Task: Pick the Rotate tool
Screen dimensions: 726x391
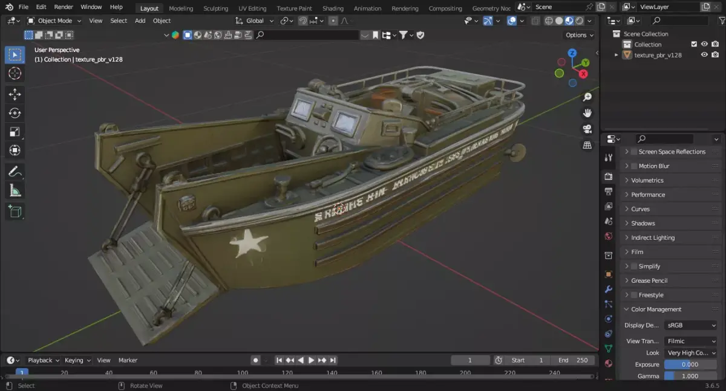Action: [15, 113]
